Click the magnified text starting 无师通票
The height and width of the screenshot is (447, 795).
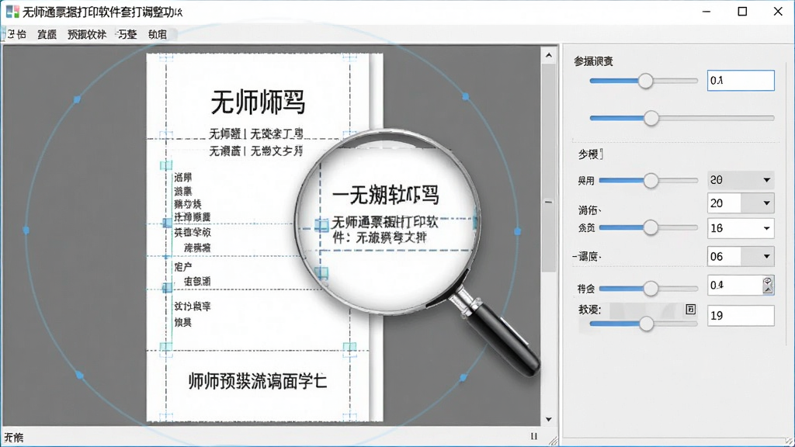click(385, 230)
